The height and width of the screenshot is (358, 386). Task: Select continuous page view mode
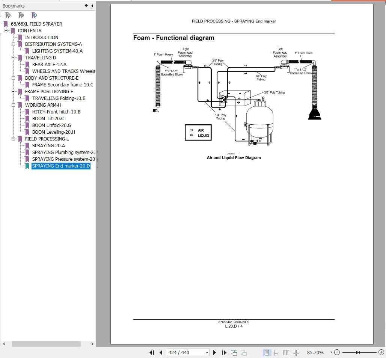pyautogui.click(x=276, y=353)
